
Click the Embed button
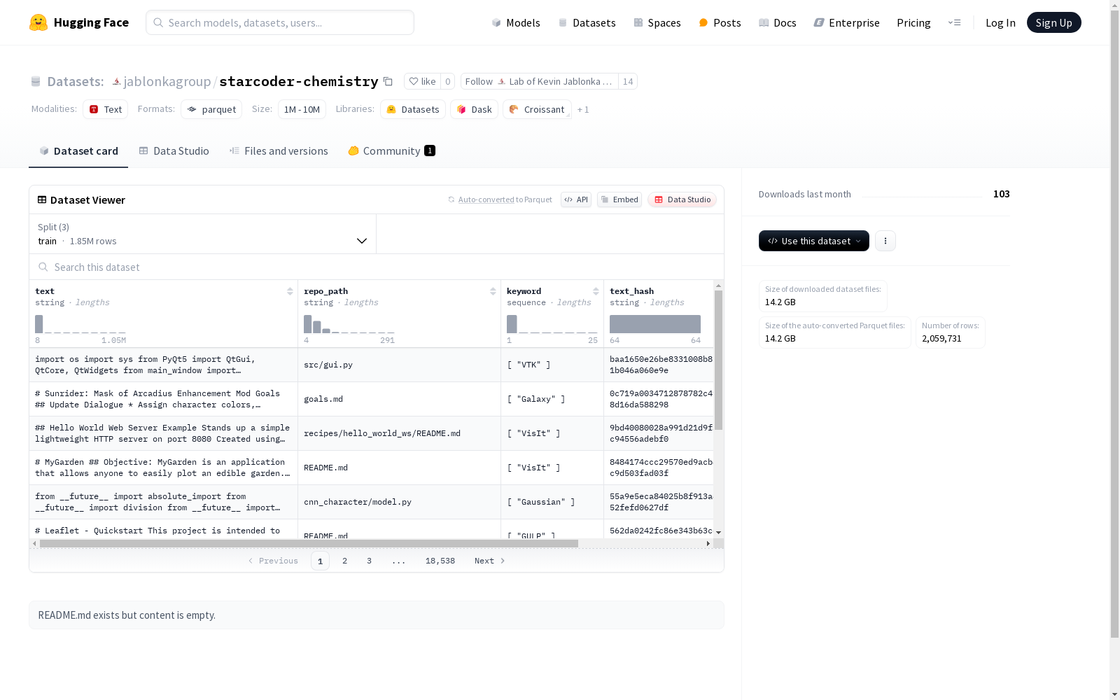pyautogui.click(x=619, y=199)
